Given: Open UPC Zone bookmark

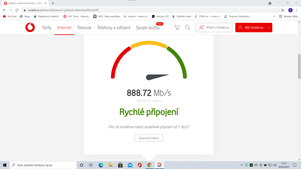Looking at the screenshot, I should point(76,17).
